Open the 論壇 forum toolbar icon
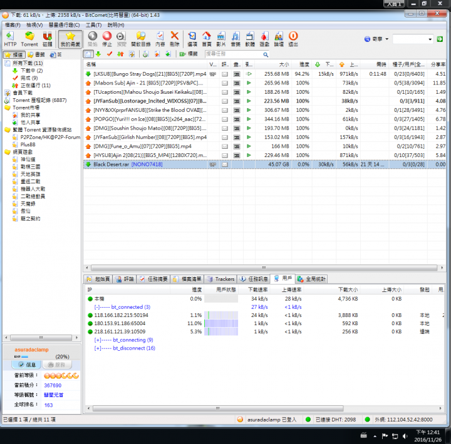Image resolution: width=451 pixels, height=444 pixels. pos(279,39)
